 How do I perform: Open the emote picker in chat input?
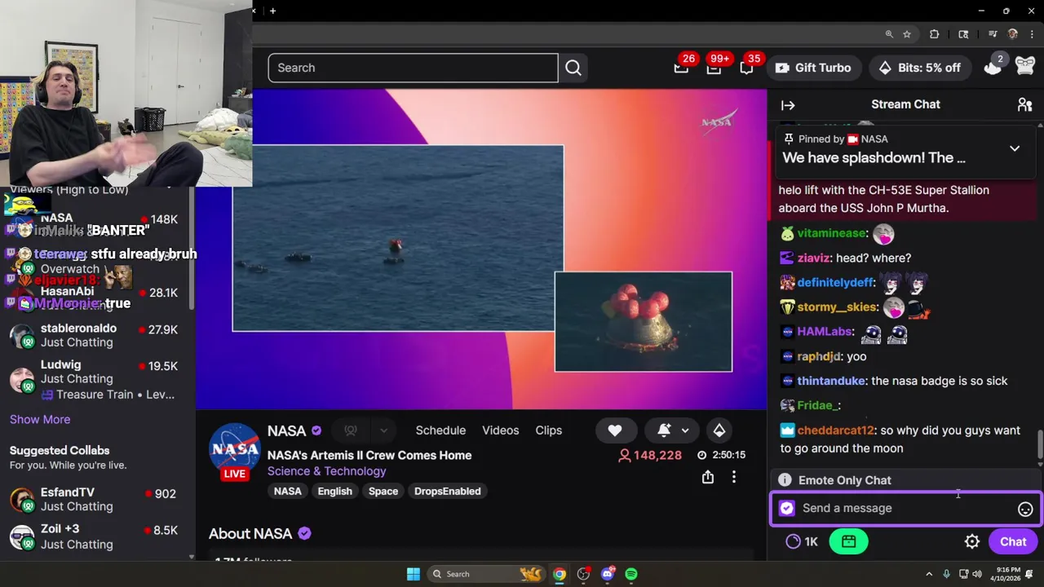tap(1025, 509)
